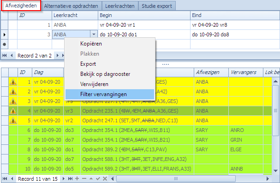Switch to the Studie export tab
280x183 pixels.
(x=157, y=6)
